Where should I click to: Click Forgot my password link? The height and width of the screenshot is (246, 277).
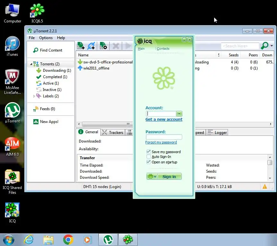coord(161,143)
